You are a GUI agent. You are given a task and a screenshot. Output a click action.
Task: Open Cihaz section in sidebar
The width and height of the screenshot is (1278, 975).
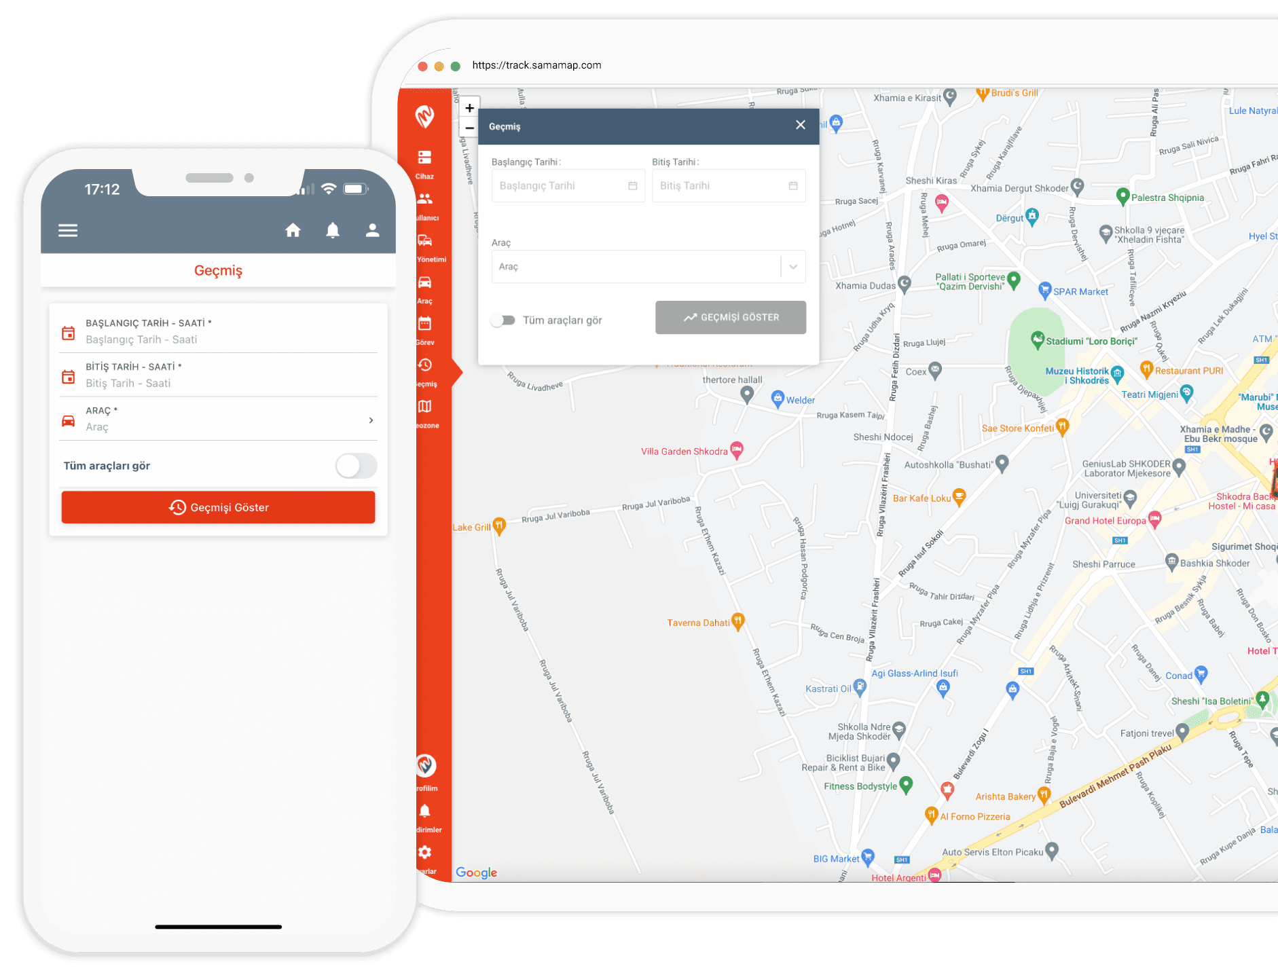click(x=425, y=164)
